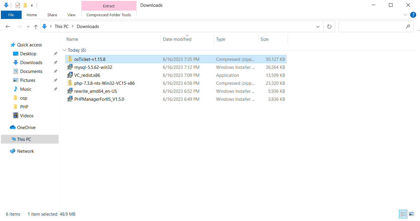Open OneDrive in the navigation pane

pyautogui.click(x=26, y=128)
